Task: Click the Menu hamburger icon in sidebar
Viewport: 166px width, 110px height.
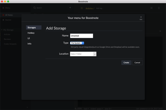Action: pyautogui.click(x=3, y=8)
